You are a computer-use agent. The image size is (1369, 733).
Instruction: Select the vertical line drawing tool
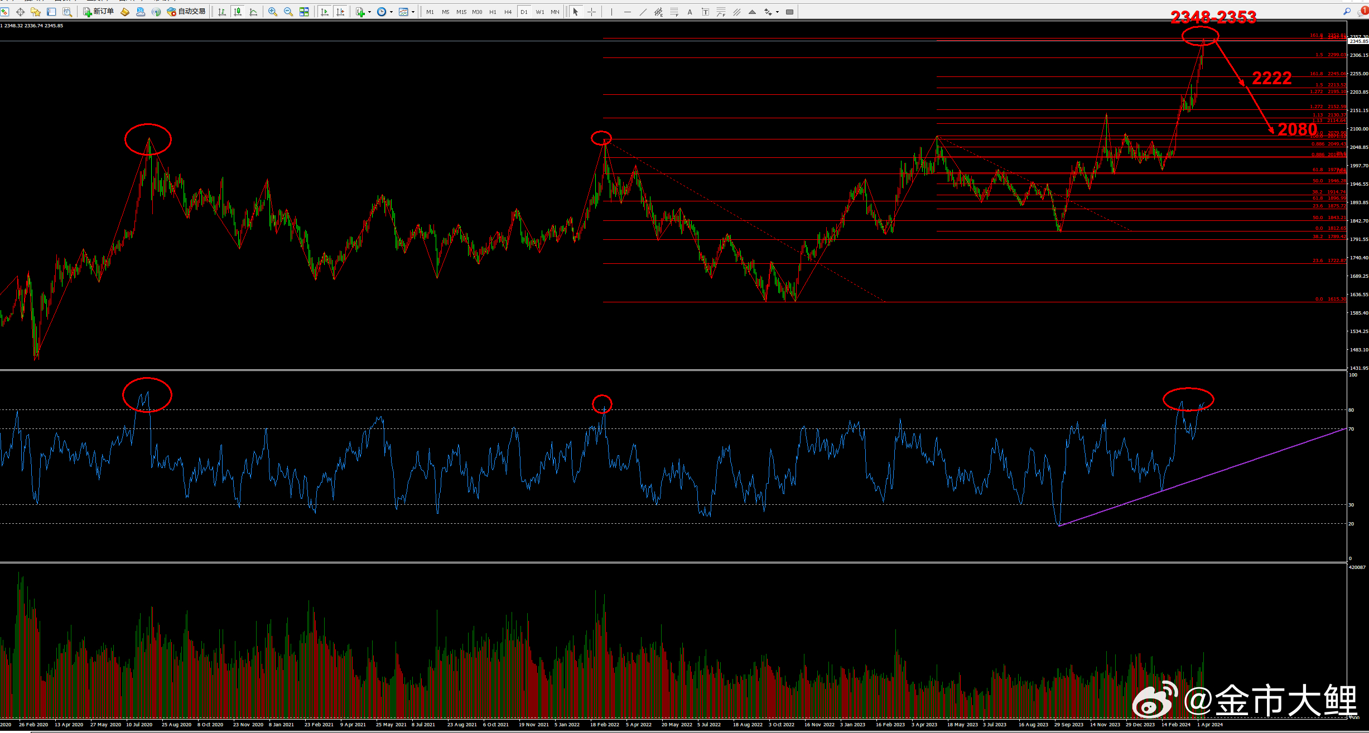(x=611, y=12)
